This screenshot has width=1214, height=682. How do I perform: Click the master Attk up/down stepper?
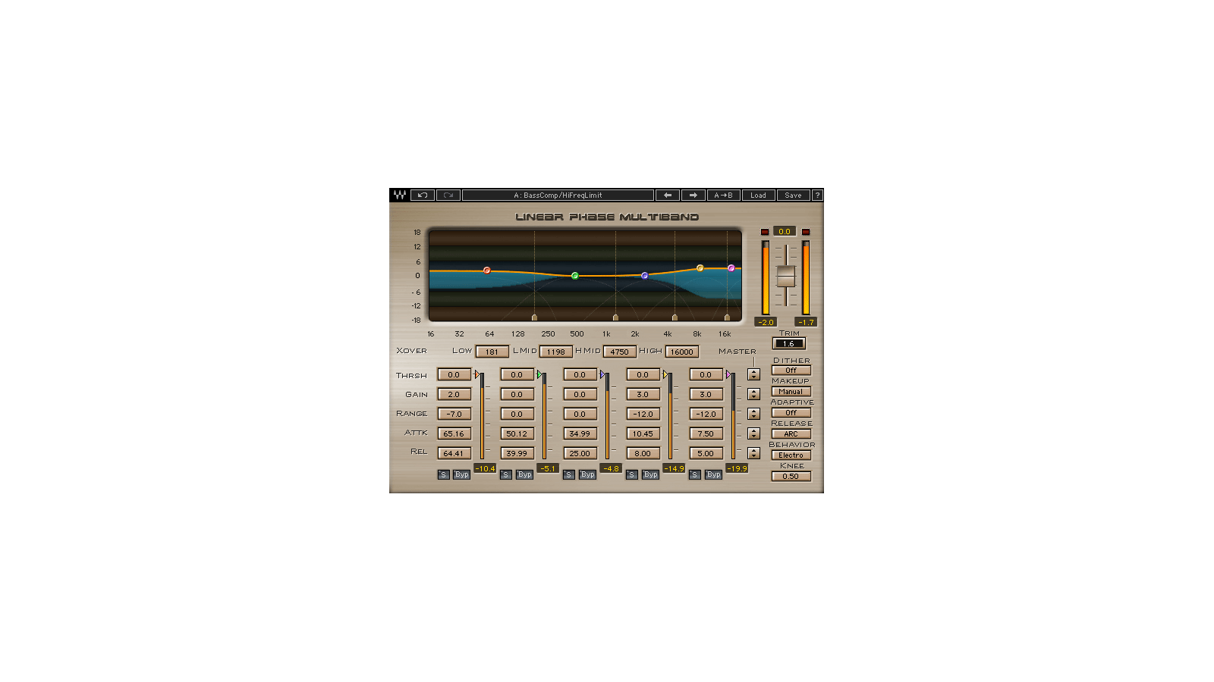753,433
